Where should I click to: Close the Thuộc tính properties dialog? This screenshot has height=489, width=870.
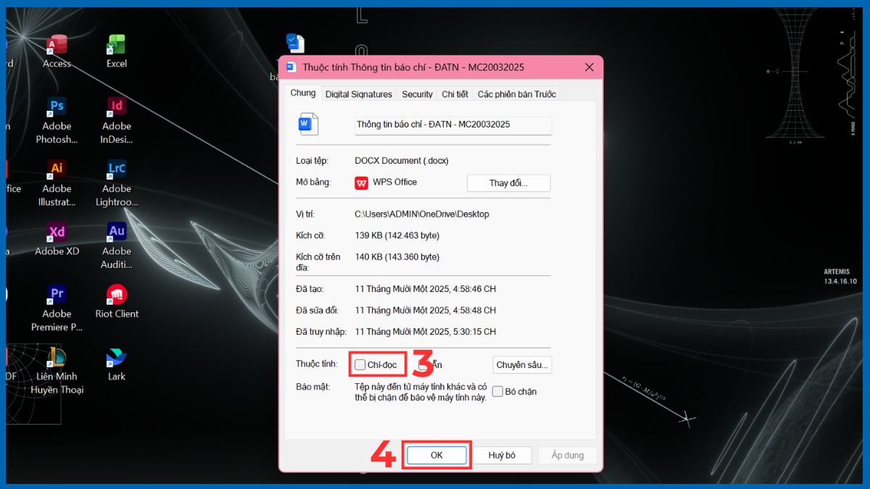click(589, 67)
